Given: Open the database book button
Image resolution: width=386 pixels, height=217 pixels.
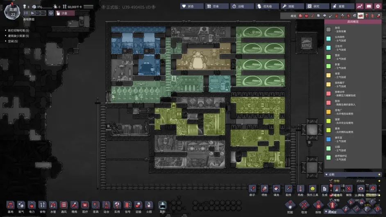Looking at the screenshot, I should click(x=369, y=6).
